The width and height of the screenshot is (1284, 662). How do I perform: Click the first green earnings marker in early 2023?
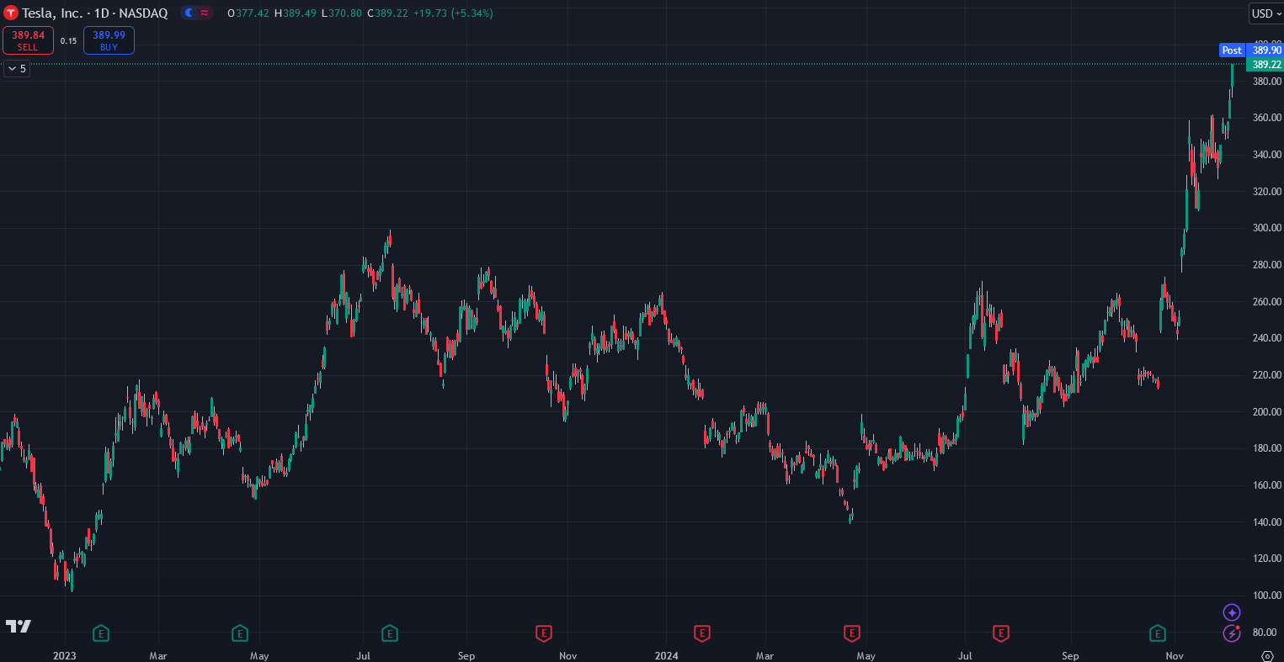[x=101, y=633]
